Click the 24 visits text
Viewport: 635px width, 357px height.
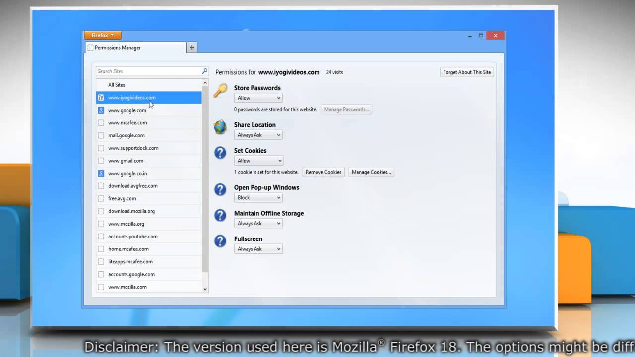[334, 72]
